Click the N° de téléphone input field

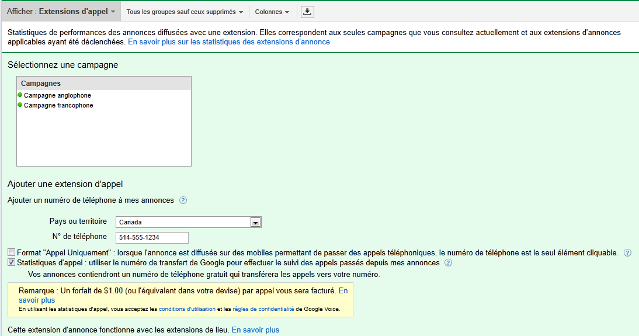coord(152,237)
